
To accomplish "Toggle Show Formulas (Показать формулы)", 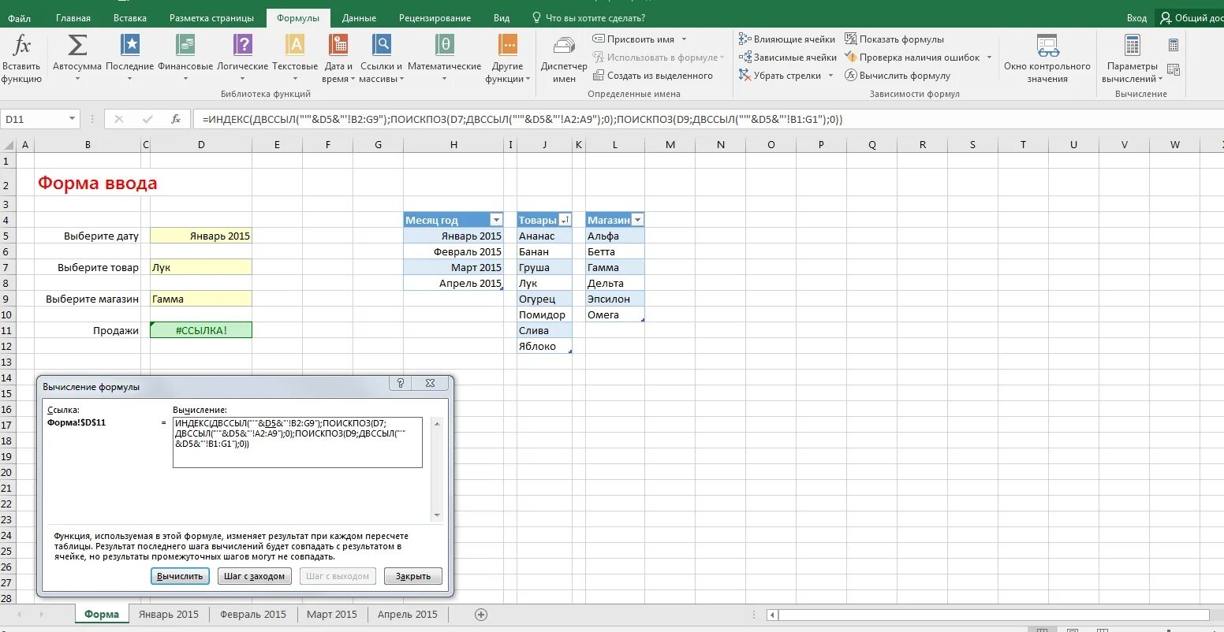I will 894,39.
